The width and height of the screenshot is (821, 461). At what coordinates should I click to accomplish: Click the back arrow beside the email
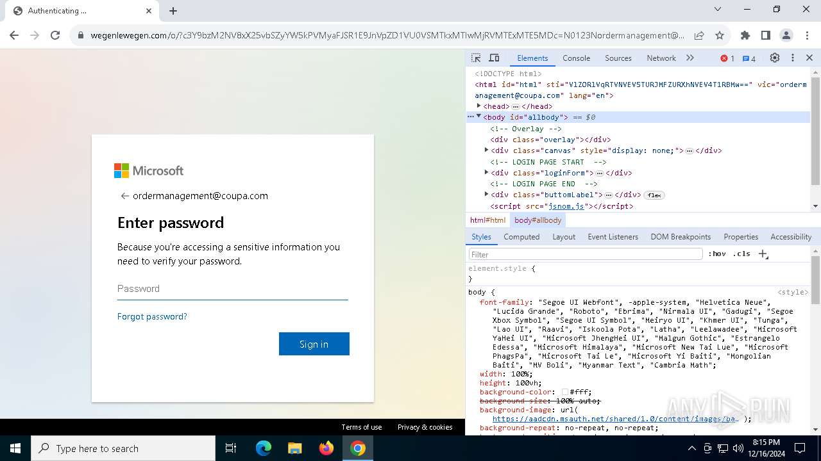(124, 196)
